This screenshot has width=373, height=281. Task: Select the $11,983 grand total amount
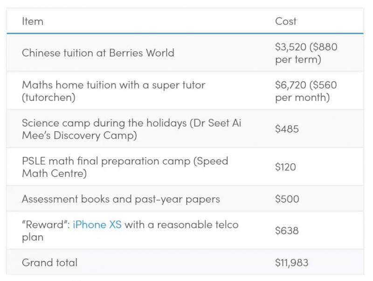(291, 262)
